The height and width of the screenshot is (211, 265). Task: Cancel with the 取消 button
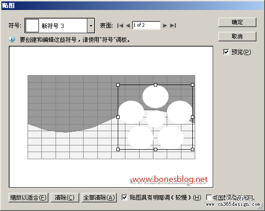coord(237,36)
